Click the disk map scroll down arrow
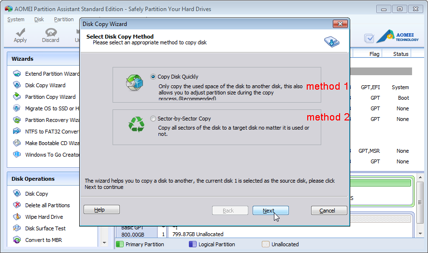 click(x=420, y=234)
